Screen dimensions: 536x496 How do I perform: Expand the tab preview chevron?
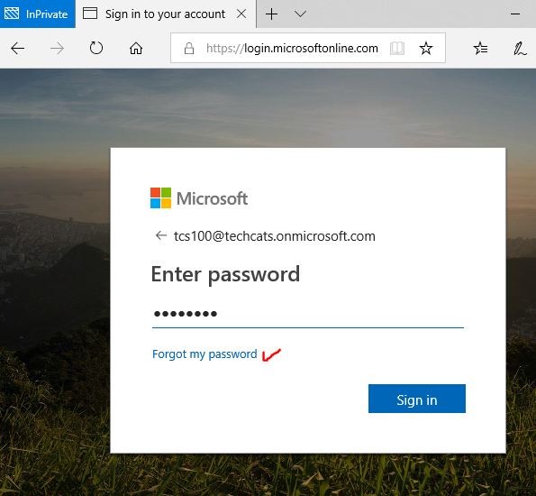300,14
